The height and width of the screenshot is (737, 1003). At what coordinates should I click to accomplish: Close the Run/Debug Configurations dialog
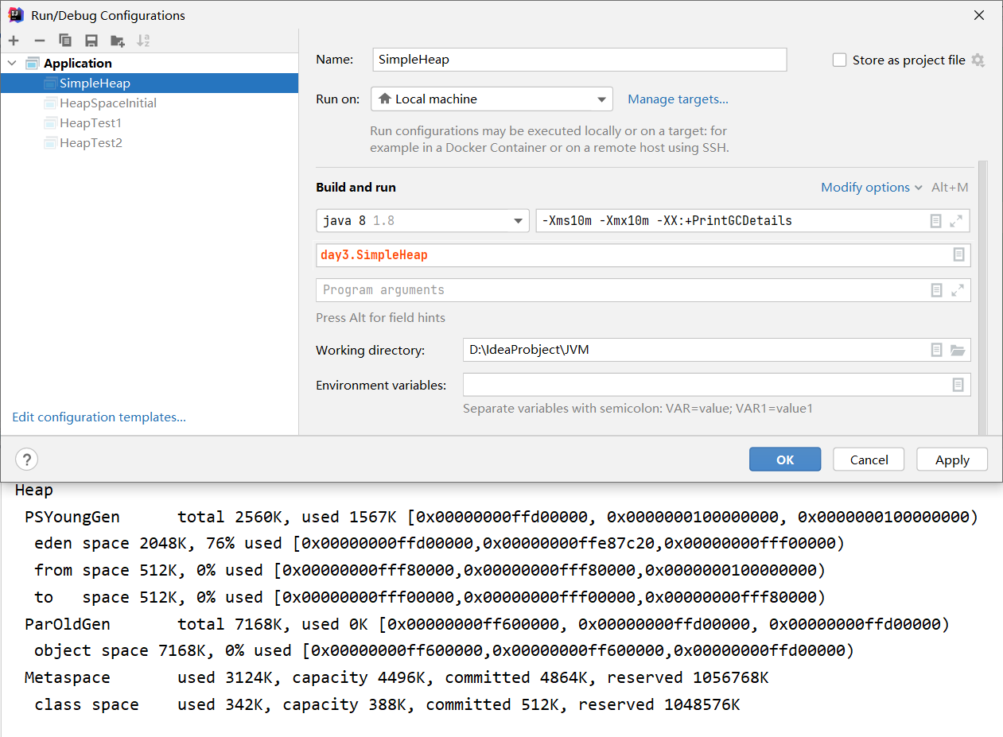[x=979, y=15]
